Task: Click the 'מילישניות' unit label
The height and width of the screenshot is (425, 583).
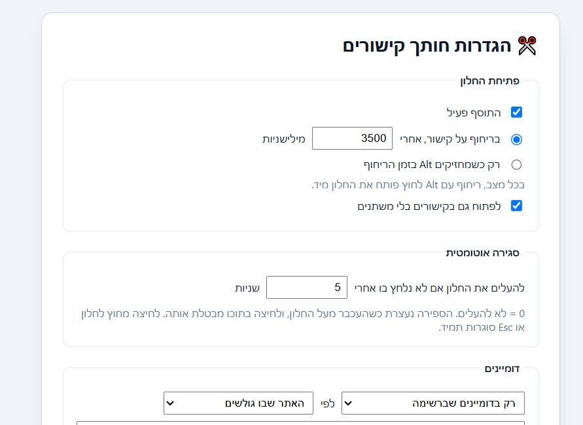Action: tap(284, 139)
